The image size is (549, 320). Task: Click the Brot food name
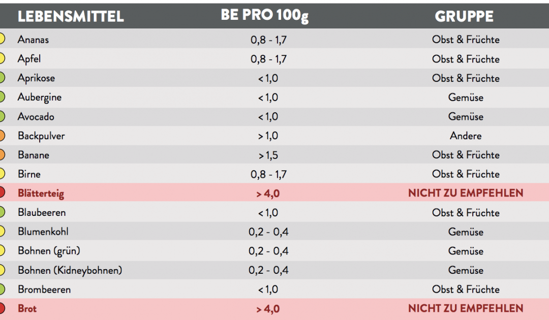[27, 308]
